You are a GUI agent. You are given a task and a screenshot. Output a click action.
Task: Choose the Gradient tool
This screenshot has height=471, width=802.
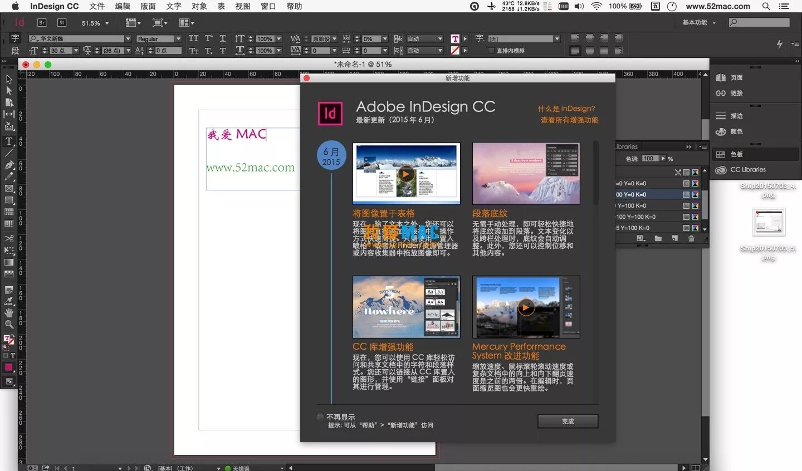point(9,262)
